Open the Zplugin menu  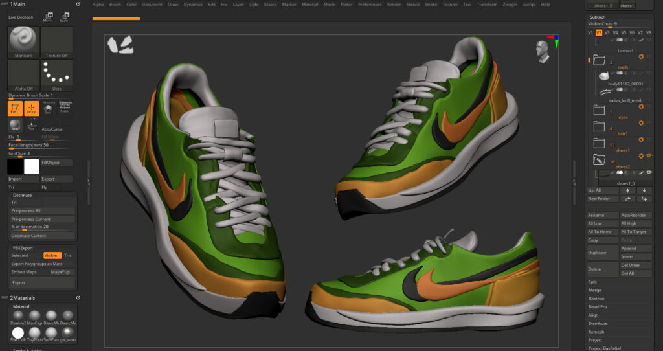510,5
